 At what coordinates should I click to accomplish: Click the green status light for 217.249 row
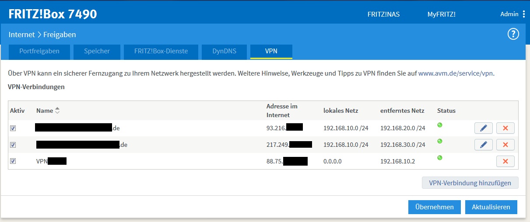click(440, 141)
